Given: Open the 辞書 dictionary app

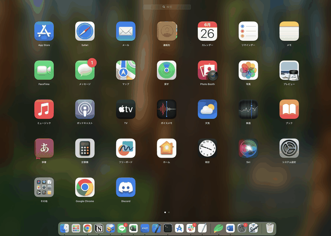Looking at the screenshot, I should (44, 148).
